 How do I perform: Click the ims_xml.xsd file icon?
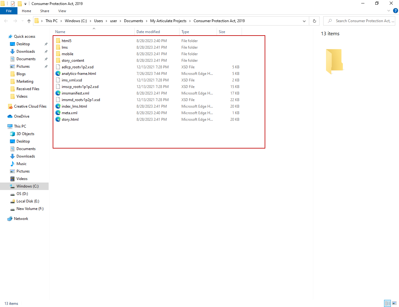(58, 80)
